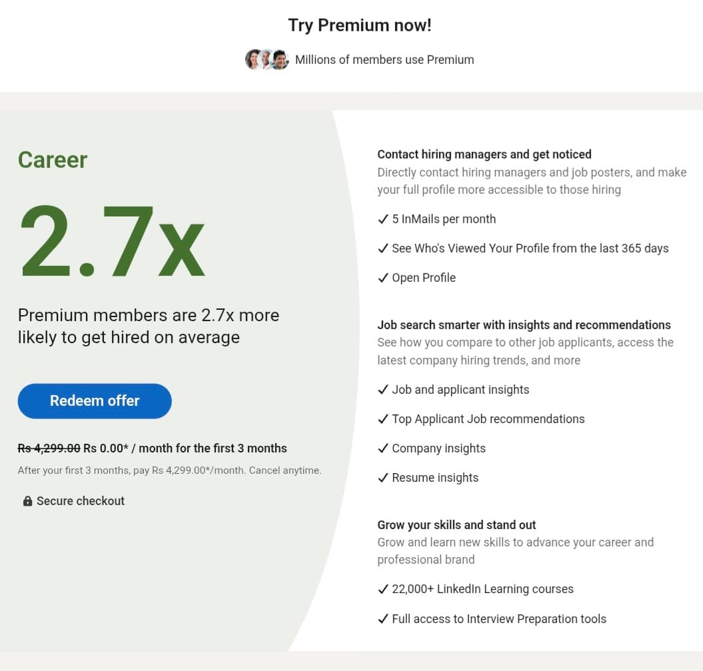Click See Who's Viewed Your Profile feature item

525,248
